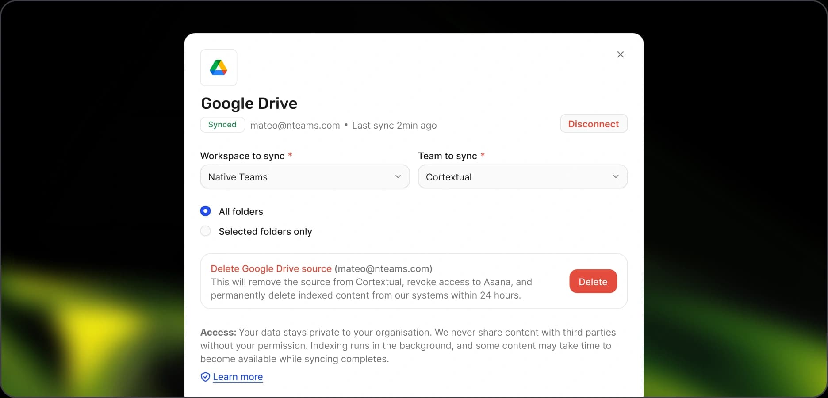Open the Team to sync dropdown
The image size is (828, 398).
[523, 177]
